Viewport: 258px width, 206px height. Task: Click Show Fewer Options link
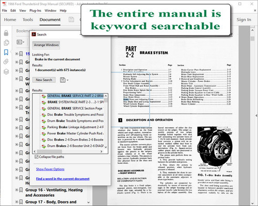pyautogui.click(x=50, y=169)
